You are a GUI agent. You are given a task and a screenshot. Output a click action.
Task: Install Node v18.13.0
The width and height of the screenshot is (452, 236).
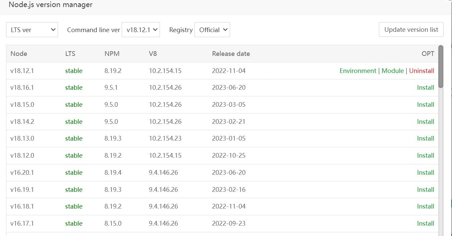pyautogui.click(x=426, y=138)
